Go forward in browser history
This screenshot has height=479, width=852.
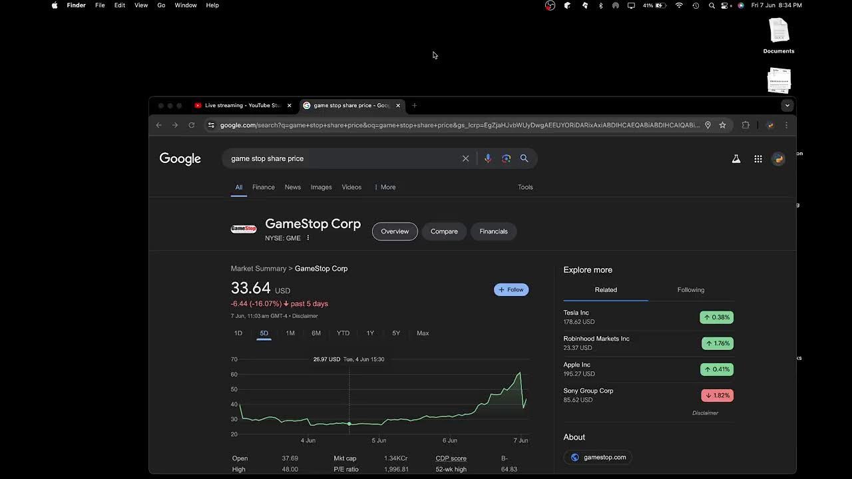(175, 125)
